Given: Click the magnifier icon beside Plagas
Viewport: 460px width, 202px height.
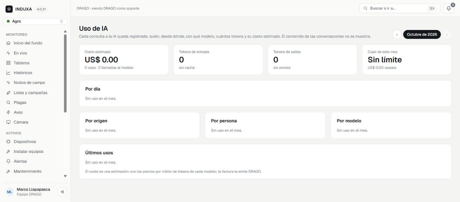Looking at the screenshot, I should coord(8,102).
